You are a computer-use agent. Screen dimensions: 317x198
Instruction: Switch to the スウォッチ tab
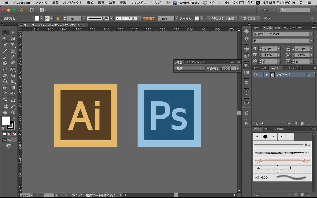[x=260, y=68]
